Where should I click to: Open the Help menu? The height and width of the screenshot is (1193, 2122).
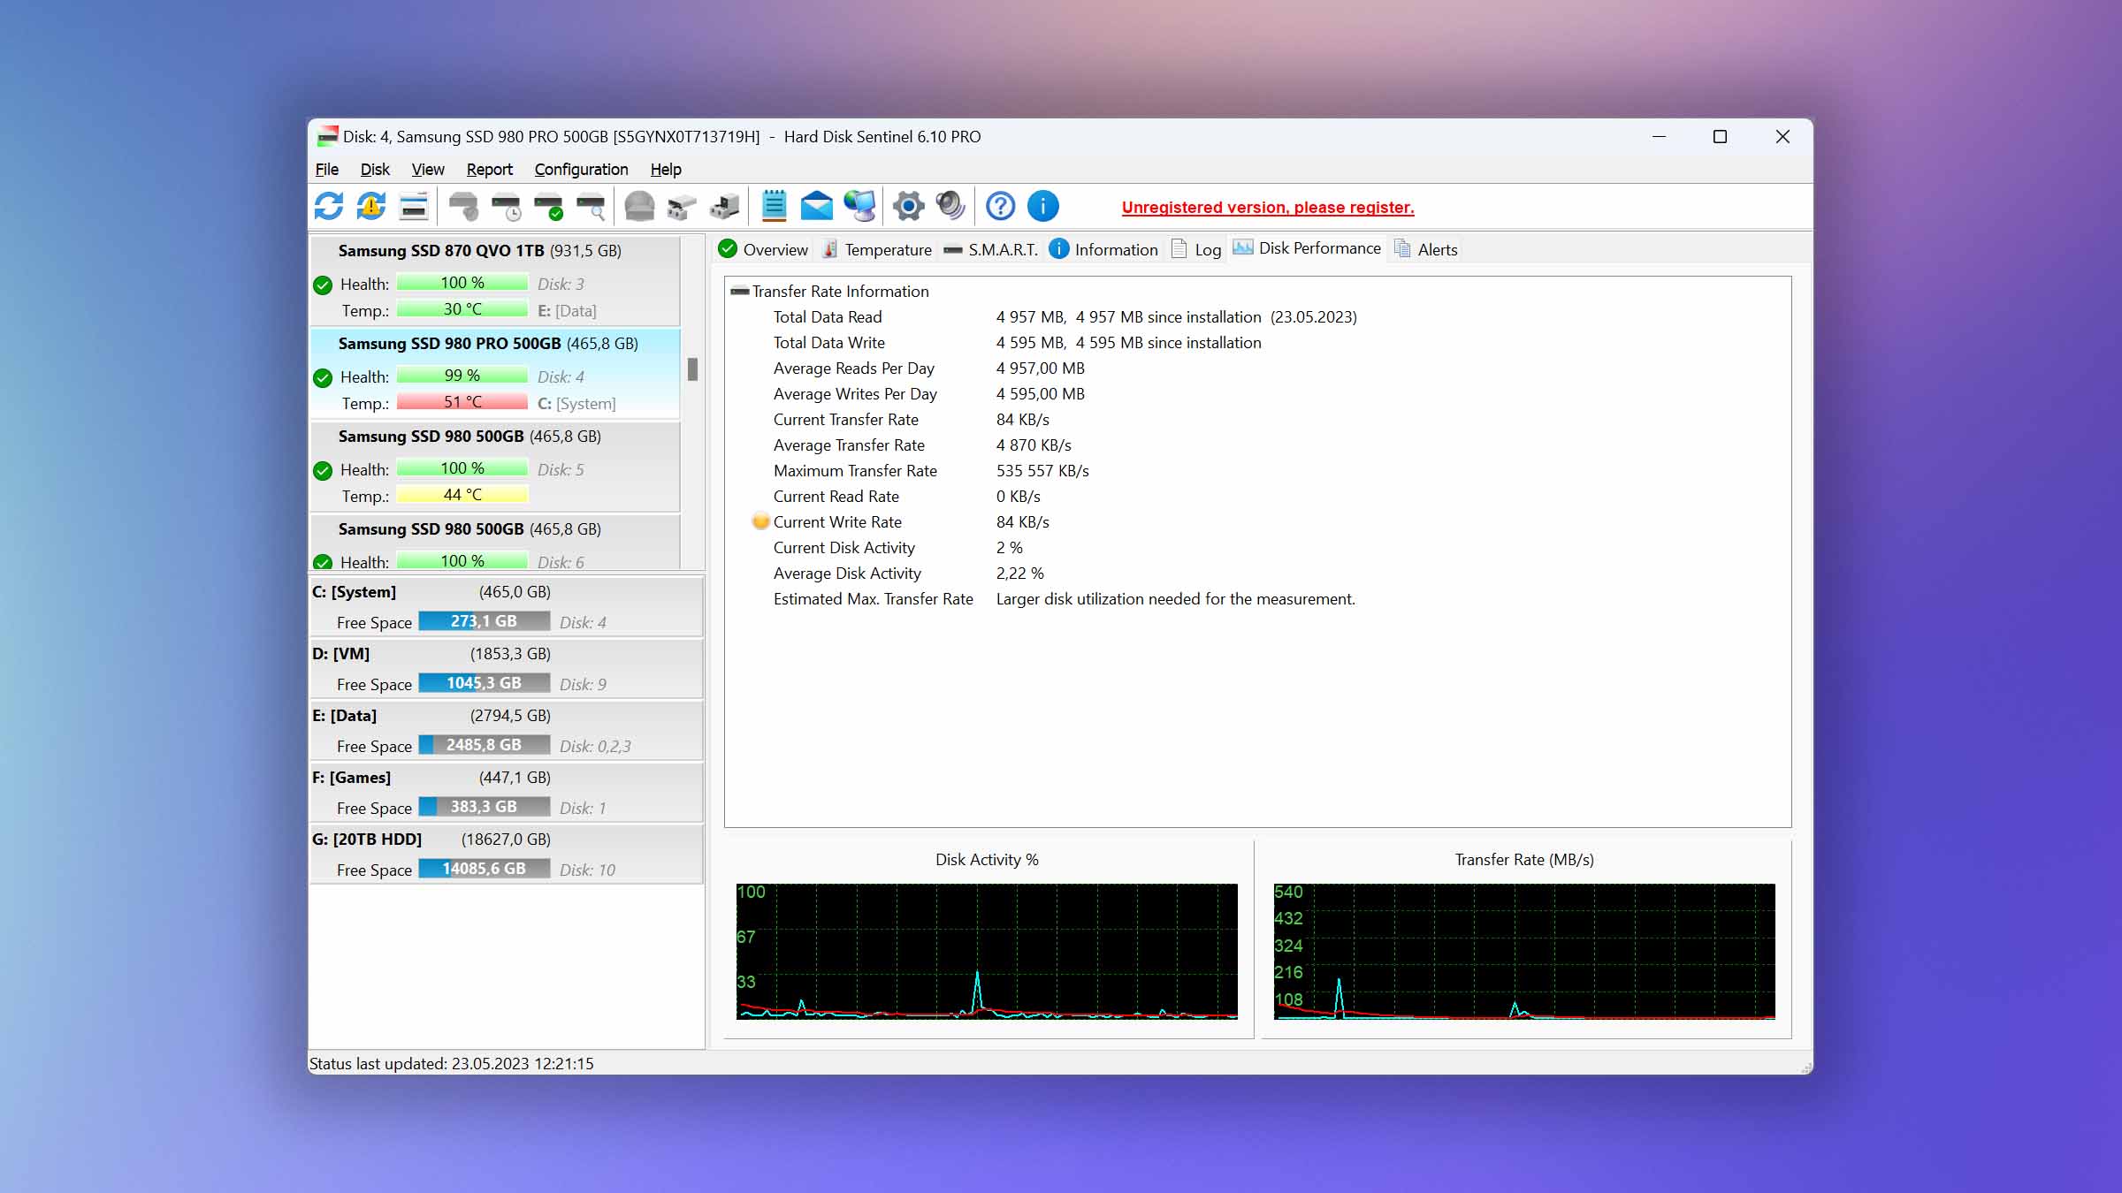point(666,169)
